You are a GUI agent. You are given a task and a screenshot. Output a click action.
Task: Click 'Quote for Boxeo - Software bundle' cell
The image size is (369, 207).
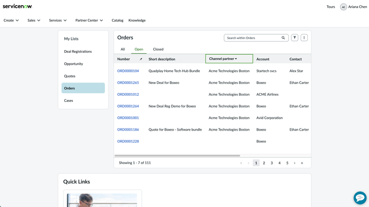[175, 130]
